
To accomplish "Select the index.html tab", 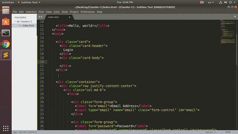I will click(59, 17).
